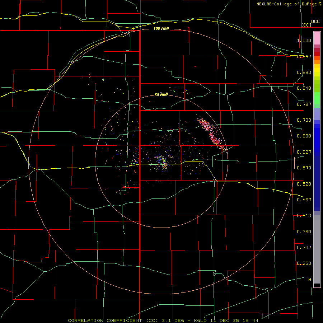Click the NEXLAB-College of DuPage title text
323x323 pixels.
286,4
